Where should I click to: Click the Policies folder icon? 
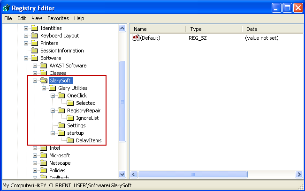[x=44, y=170]
